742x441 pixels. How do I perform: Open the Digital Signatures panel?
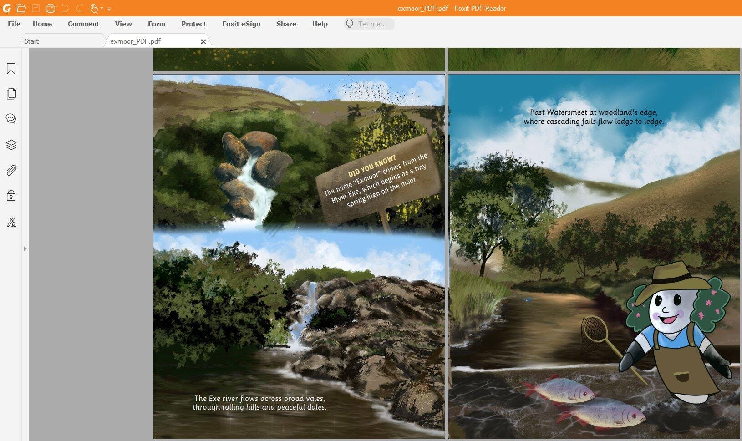point(11,223)
